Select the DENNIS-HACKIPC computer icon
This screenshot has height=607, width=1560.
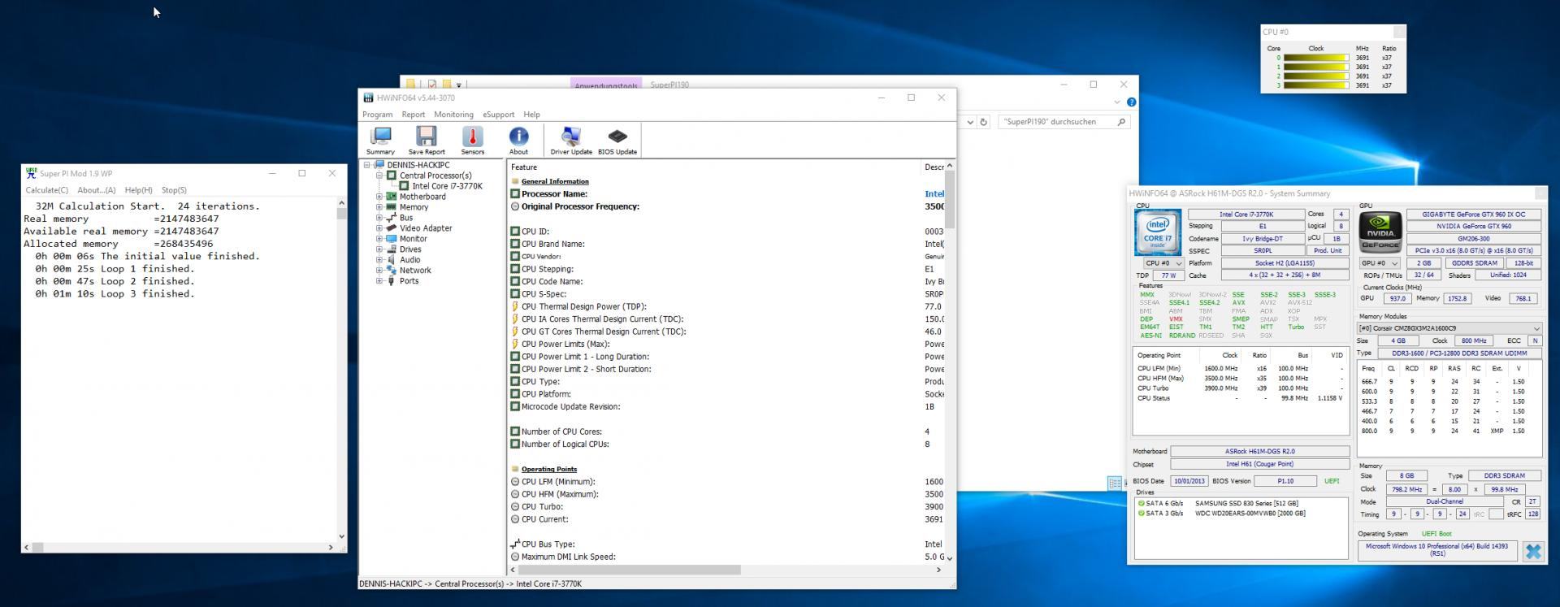point(379,165)
